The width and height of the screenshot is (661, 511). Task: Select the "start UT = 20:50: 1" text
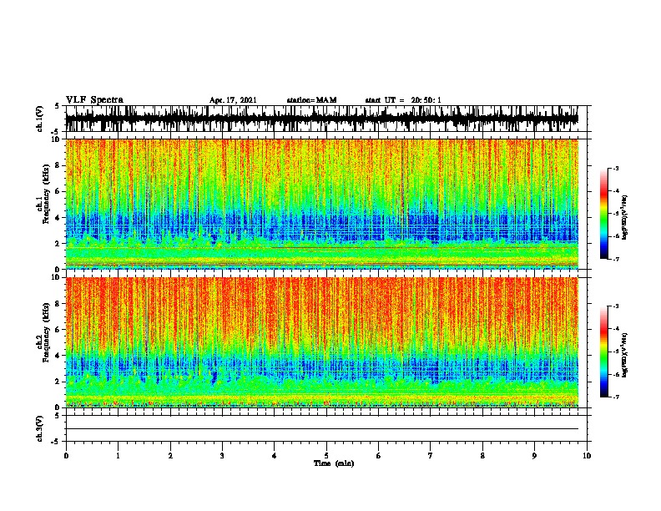coord(403,100)
